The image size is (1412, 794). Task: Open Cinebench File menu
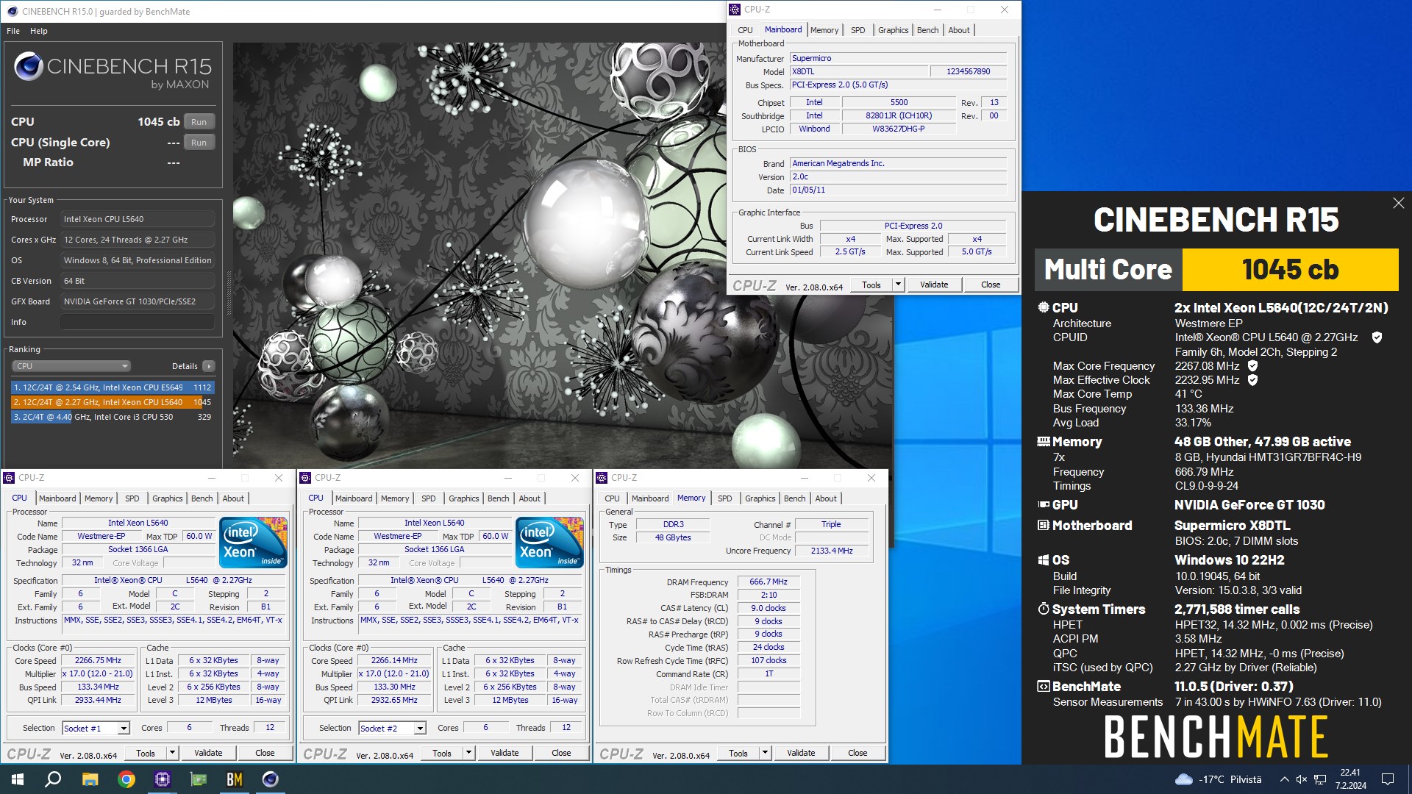(x=13, y=31)
